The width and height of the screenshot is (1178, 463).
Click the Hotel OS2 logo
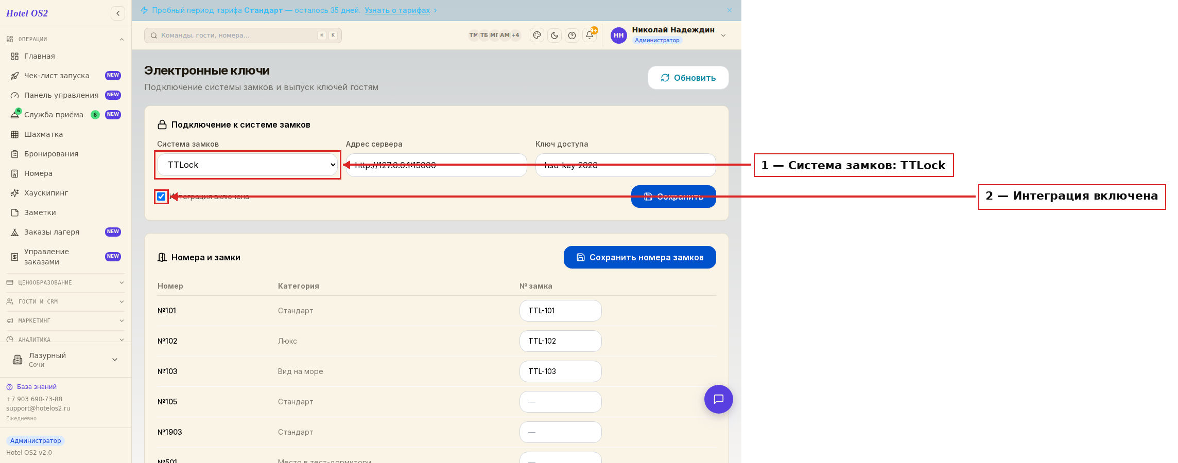click(x=27, y=13)
